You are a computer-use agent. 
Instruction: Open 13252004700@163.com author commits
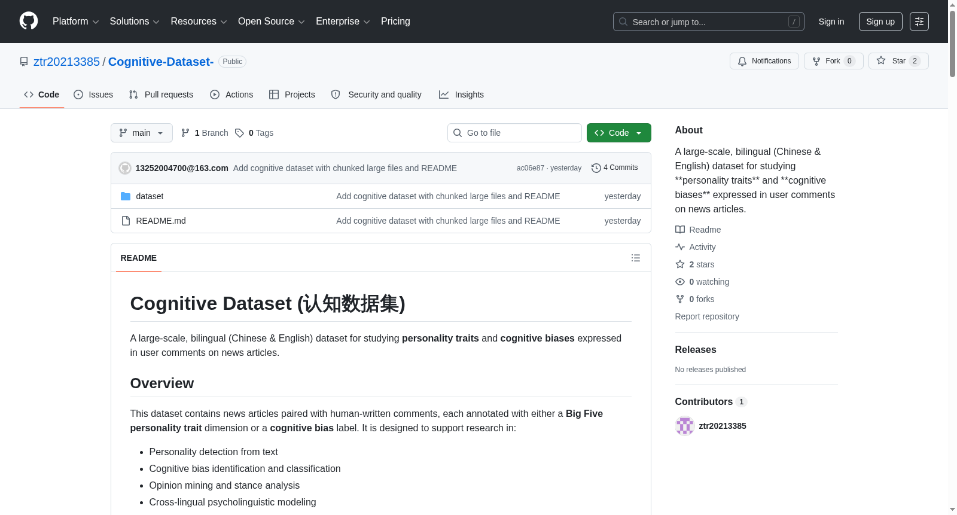(182, 168)
